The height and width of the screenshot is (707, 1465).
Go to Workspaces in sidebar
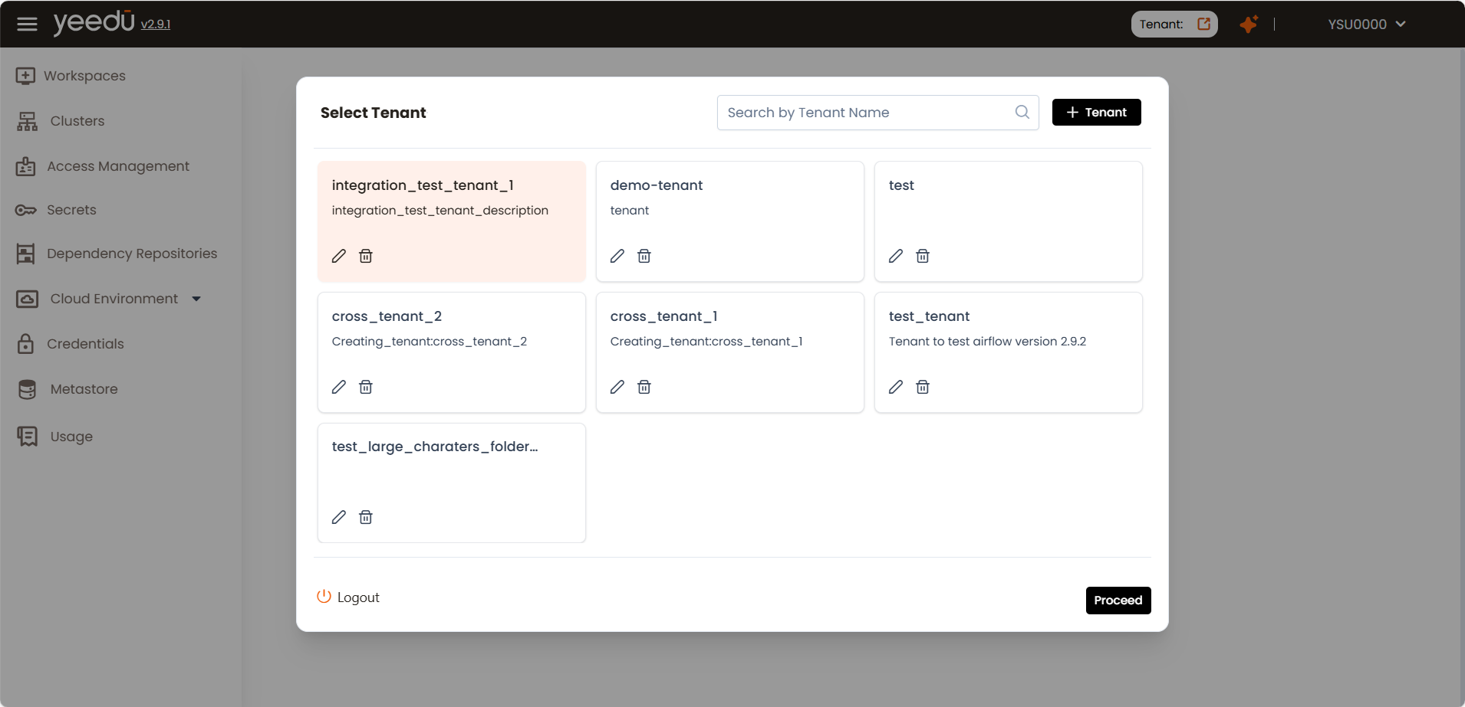(x=84, y=76)
